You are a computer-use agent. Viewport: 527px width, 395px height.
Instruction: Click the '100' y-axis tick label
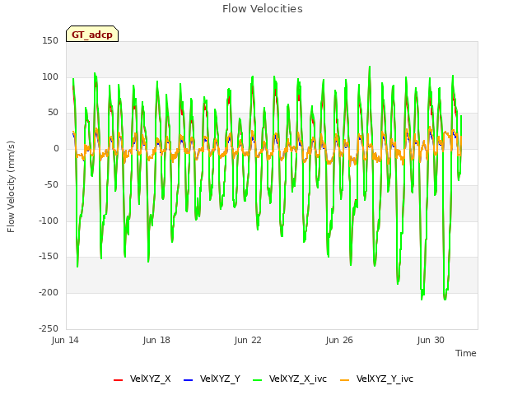pos(50,77)
